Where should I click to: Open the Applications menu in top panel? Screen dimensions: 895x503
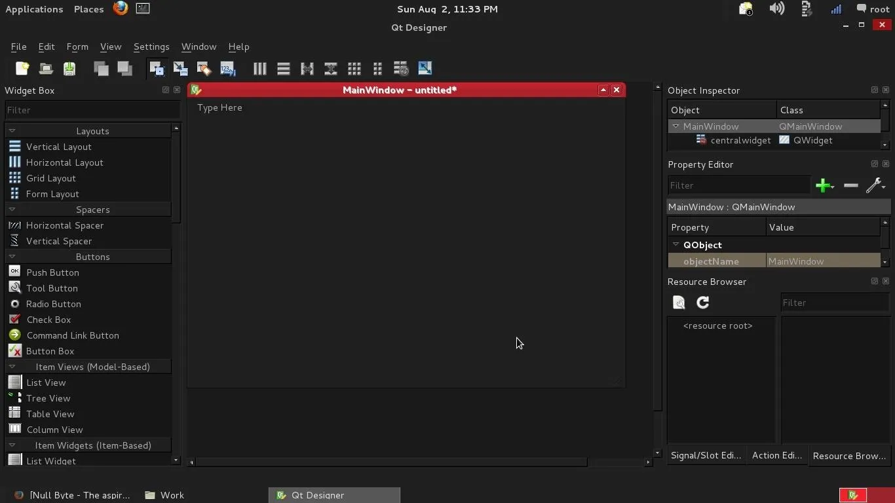pos(34,9)
